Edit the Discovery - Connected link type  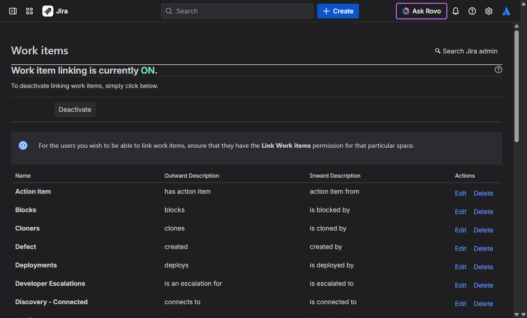[x=461, y=304]
